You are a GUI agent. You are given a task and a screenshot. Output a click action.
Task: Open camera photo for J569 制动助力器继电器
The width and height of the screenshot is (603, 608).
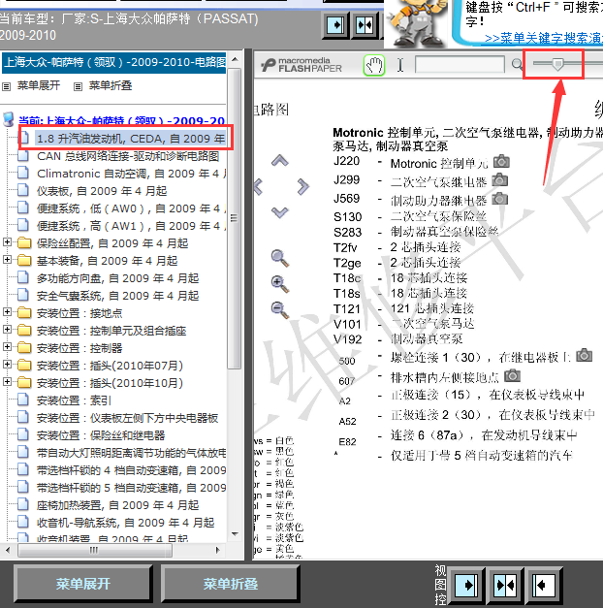[x=500, y=199]
